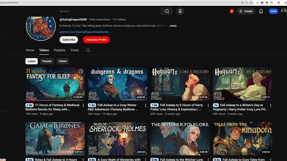Go to the Home tab

30,50
